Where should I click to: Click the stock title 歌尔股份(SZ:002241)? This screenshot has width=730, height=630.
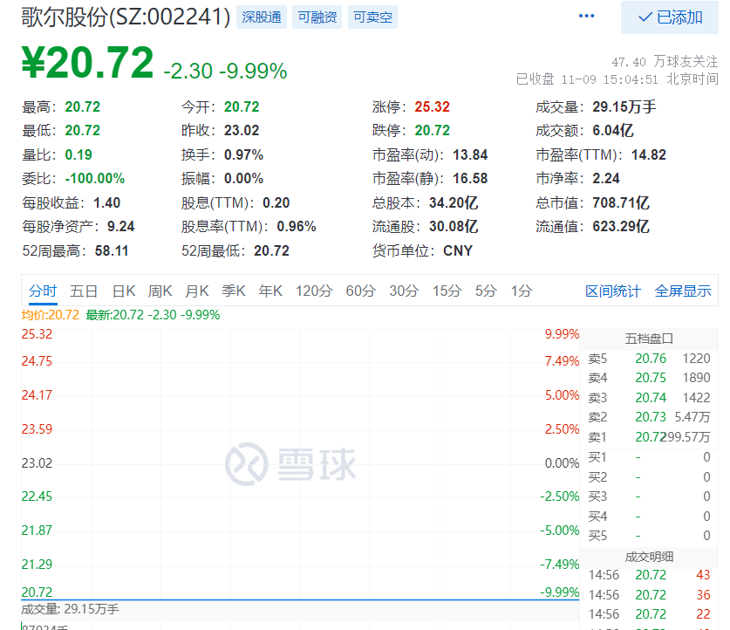(126, 17)
